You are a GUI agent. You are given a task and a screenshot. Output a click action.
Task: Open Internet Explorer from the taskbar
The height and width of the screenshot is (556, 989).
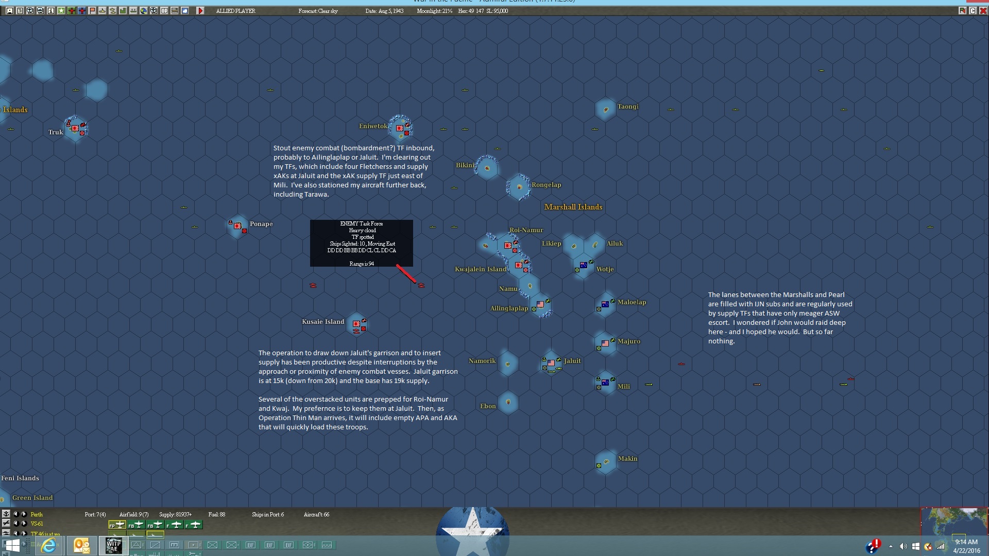pyautogui.click(x=49, y=545)
